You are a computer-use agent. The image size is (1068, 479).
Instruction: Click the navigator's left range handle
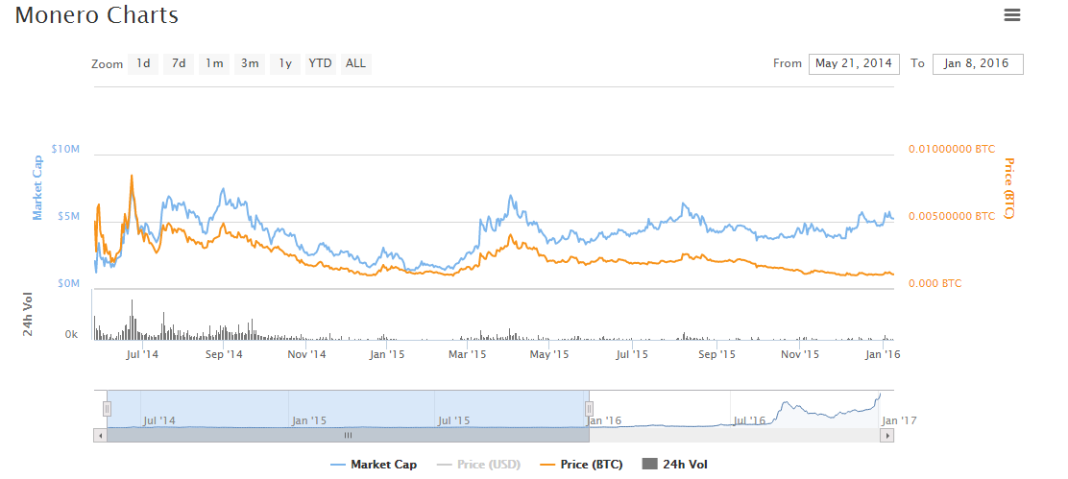coord(107,408)
